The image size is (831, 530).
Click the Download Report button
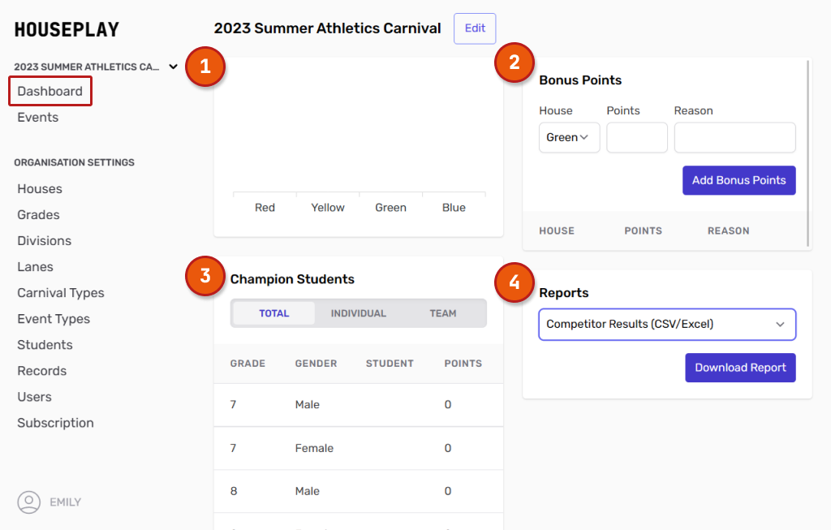click(740, 368)
